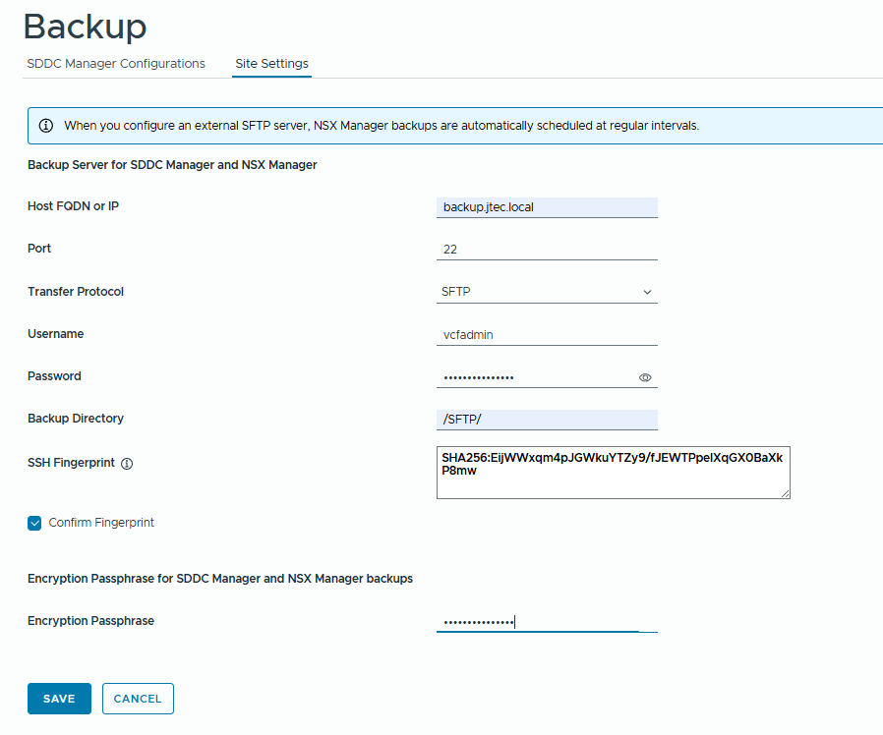Screen dimensions: 883x735
Task: Click the CANCEL button
Action: coord(138,699)
